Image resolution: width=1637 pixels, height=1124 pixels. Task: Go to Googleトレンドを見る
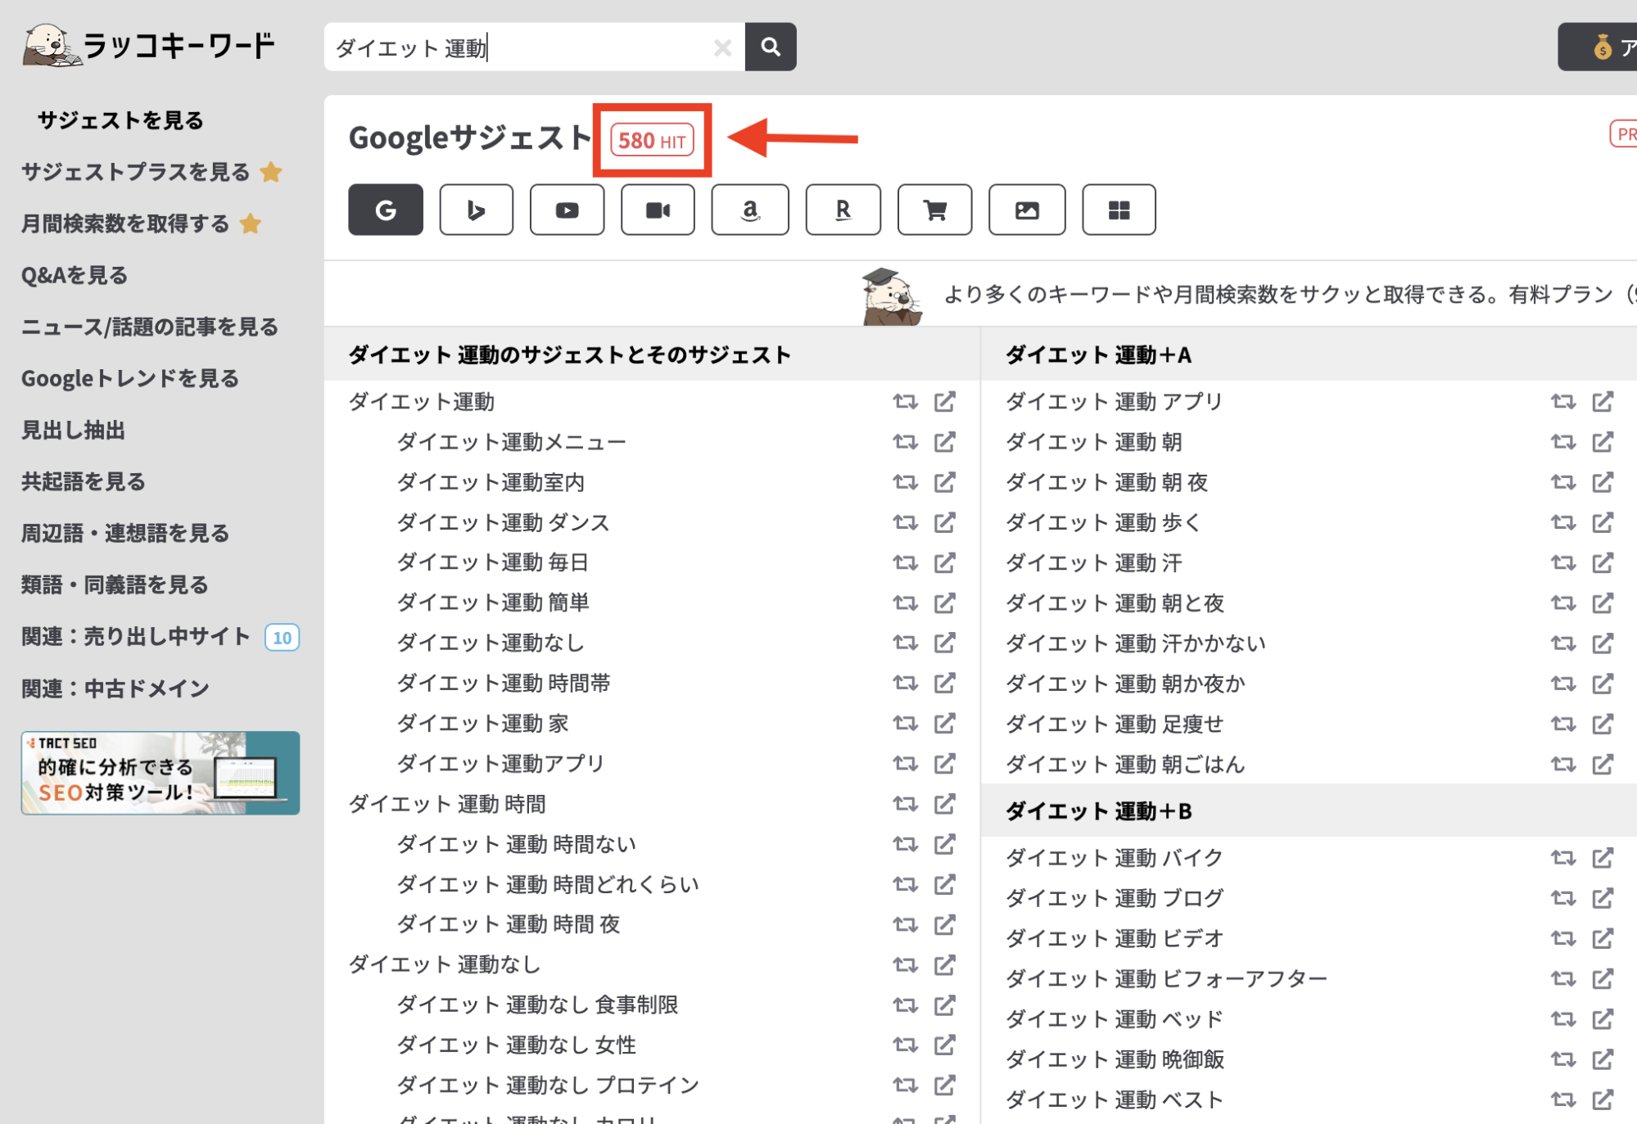[x=129, y=378]
